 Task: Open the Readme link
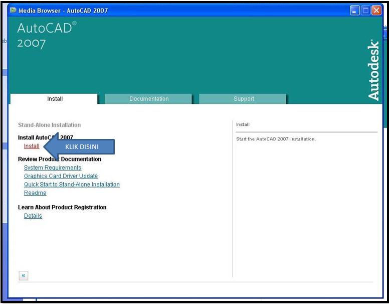pos(35,193)
